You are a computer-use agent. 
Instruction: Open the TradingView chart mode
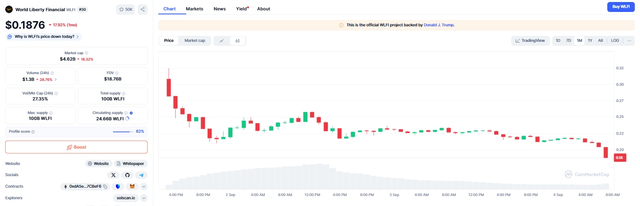click(530, 41)
